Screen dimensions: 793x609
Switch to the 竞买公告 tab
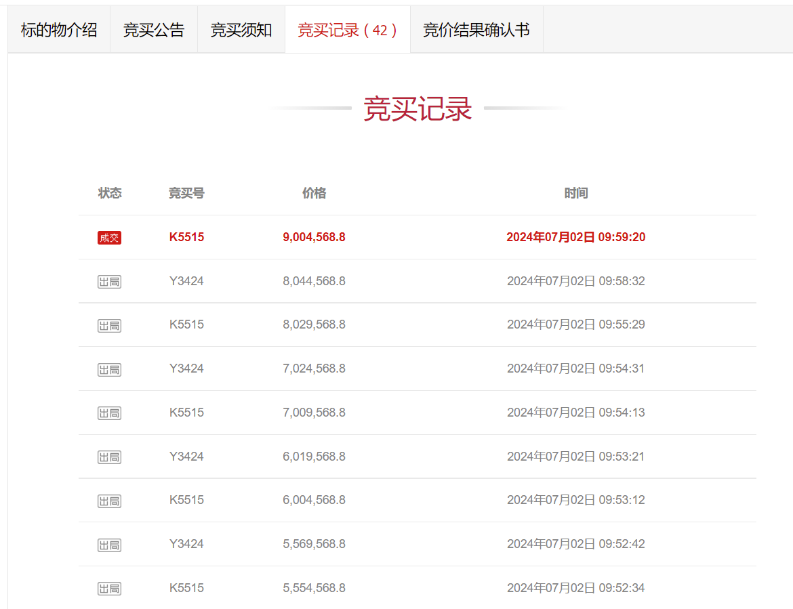click(x=154, y=30)
